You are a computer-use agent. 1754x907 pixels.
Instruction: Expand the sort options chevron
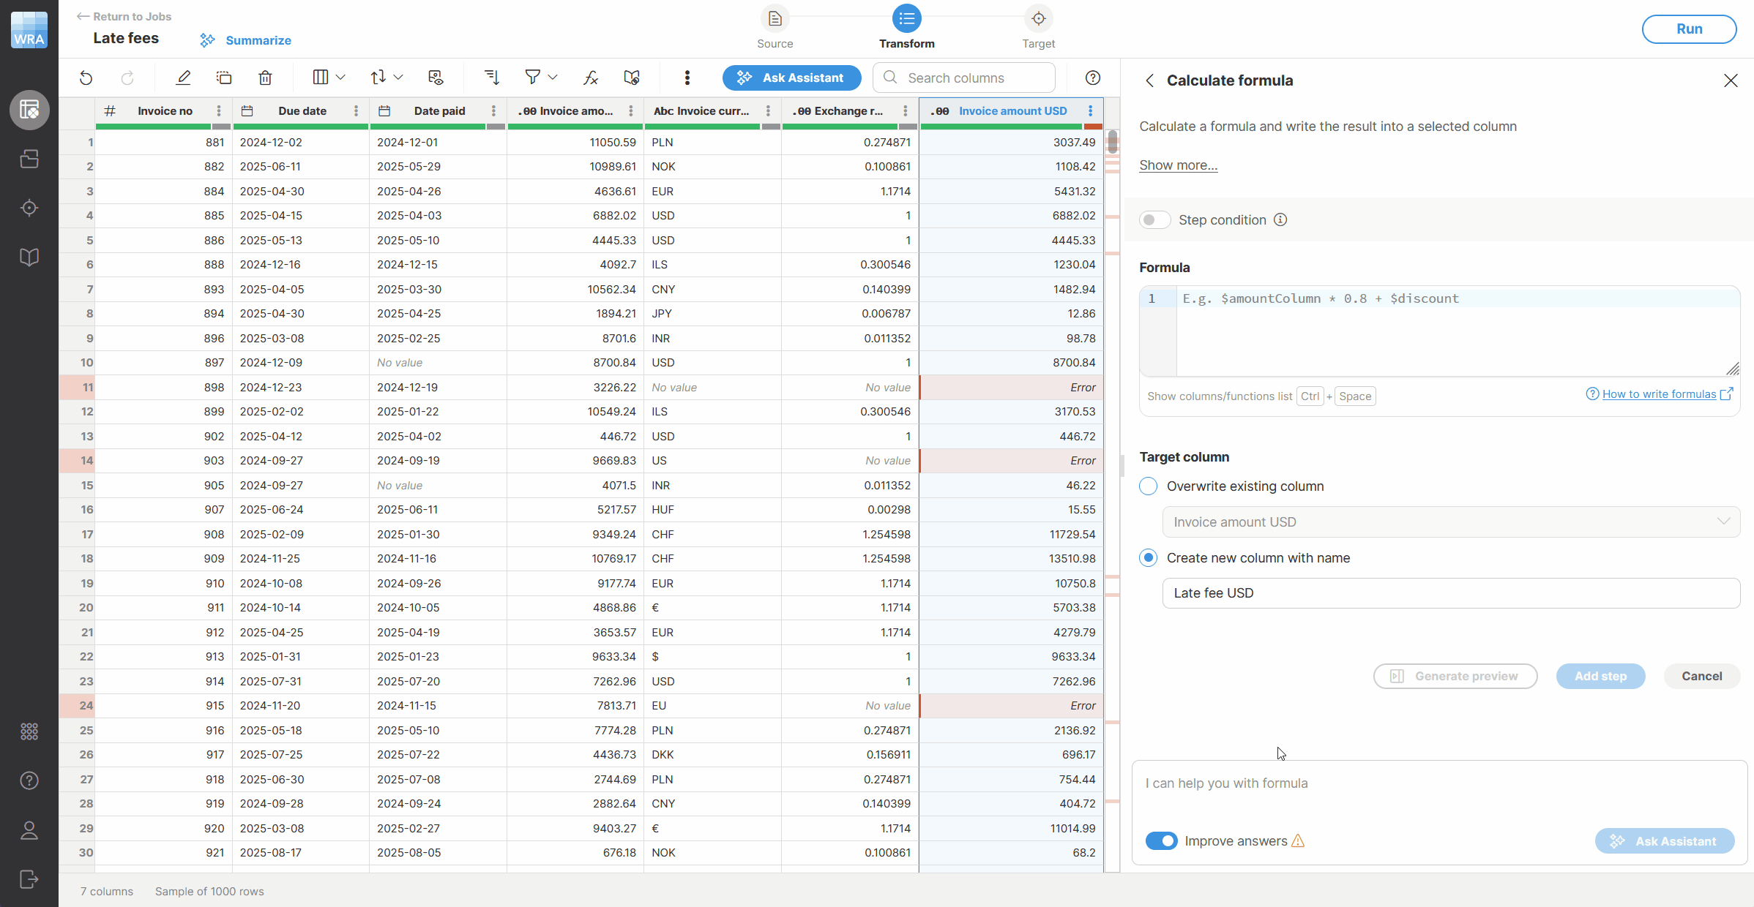399,77
